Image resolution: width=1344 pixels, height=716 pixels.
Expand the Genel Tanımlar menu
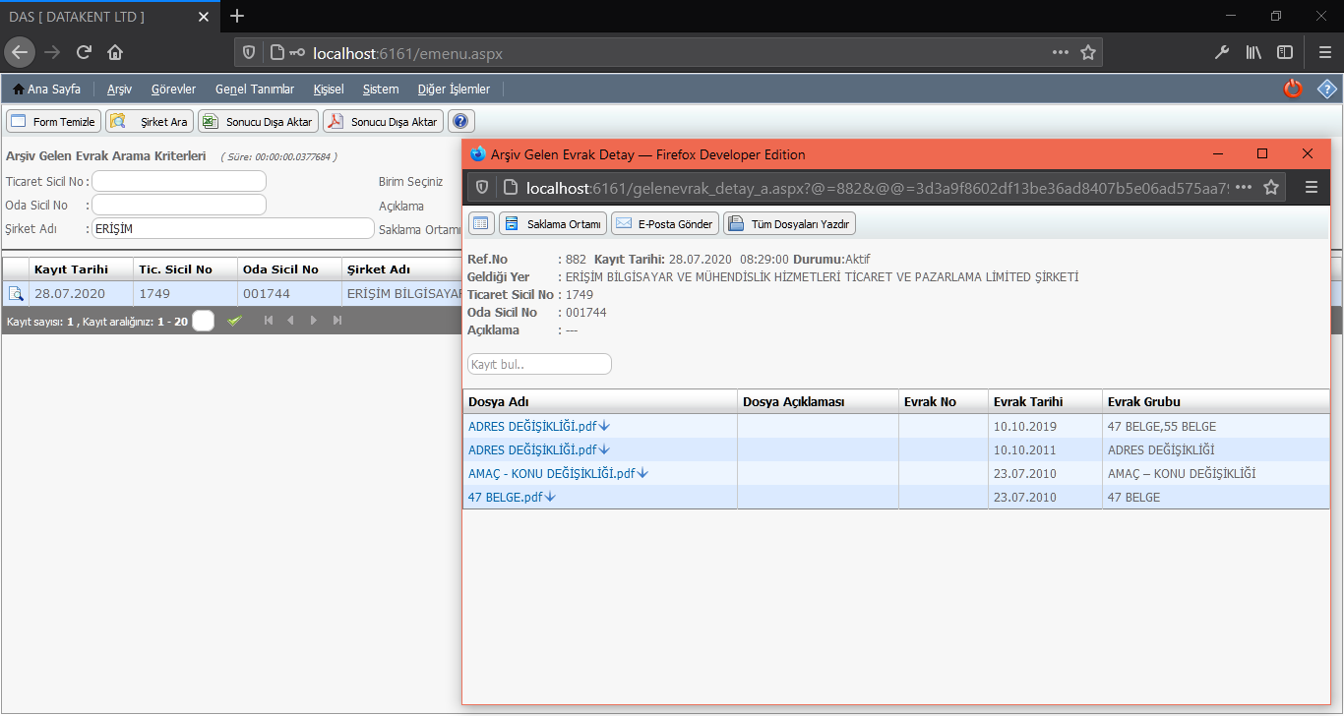tap(254, 89)
